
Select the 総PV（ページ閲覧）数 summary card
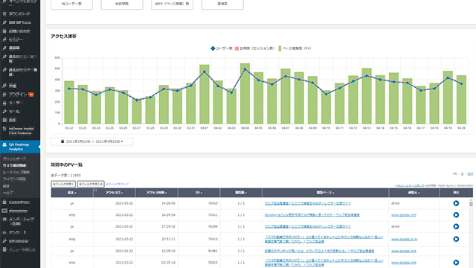[x=172, y=4]
